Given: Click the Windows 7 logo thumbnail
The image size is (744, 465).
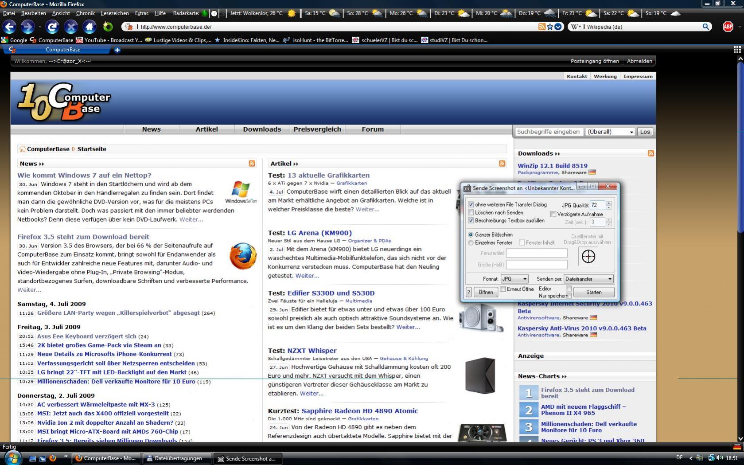Looking at the screenshot, I should (x=241, y=192).
